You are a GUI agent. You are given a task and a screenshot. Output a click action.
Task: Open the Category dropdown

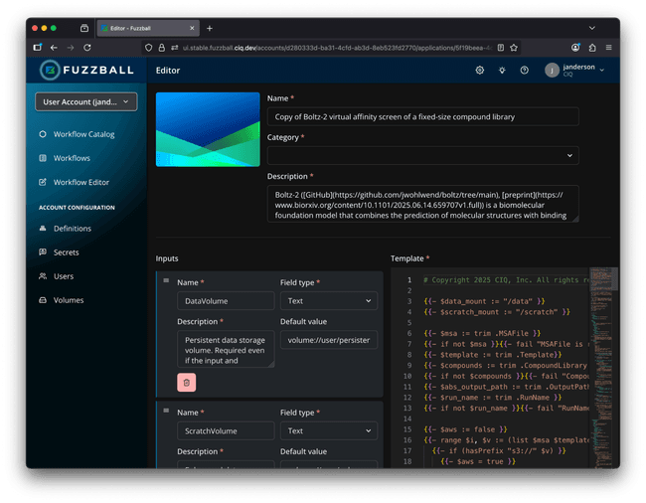click(422, 156)
